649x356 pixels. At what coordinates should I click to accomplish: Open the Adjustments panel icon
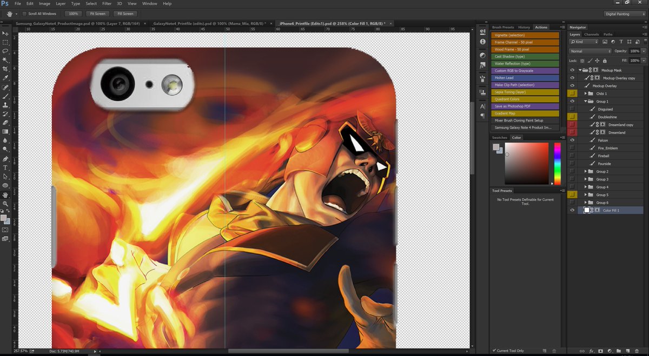[x=482, y=55]
